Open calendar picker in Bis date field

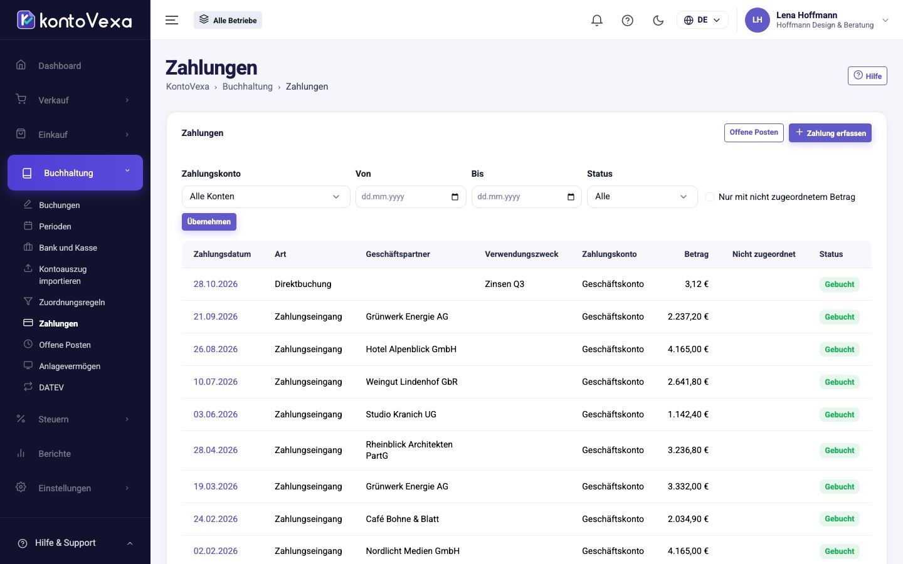click(x=571, y=197)
